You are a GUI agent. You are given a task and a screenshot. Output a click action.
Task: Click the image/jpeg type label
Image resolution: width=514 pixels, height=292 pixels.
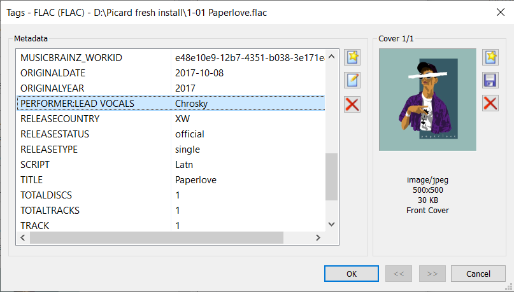point(427,180)
